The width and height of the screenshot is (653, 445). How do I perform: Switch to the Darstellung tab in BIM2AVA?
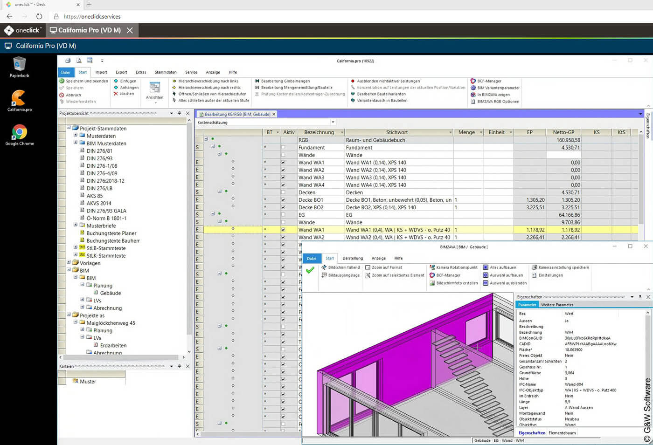pos(352,258)
